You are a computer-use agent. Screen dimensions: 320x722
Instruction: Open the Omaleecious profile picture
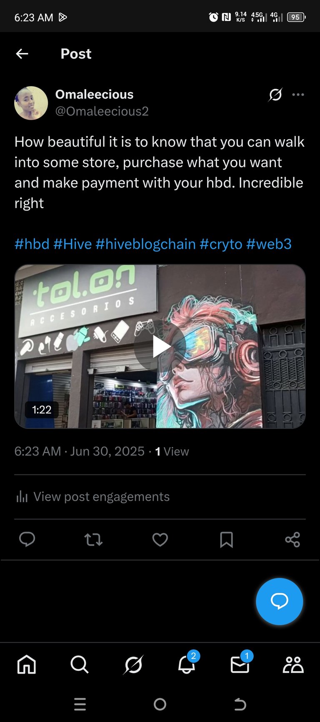point(31,103)
